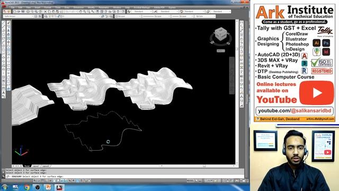Viewport: 339px width, 191px height.
Task: Switch to the Layout1 tab
Action: point(35,166)
